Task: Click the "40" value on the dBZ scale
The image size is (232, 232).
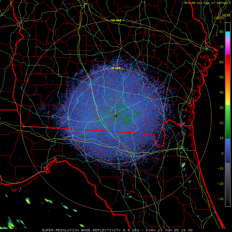Action: (221, 93)
